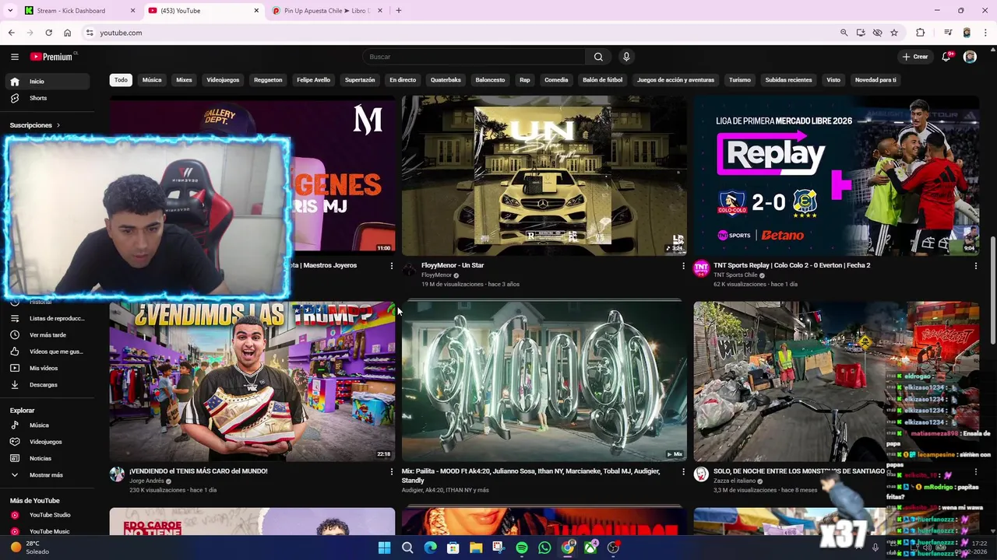The image size is (997, 560).
Task: Select the En directo filter chip
Action: (403, 80)
